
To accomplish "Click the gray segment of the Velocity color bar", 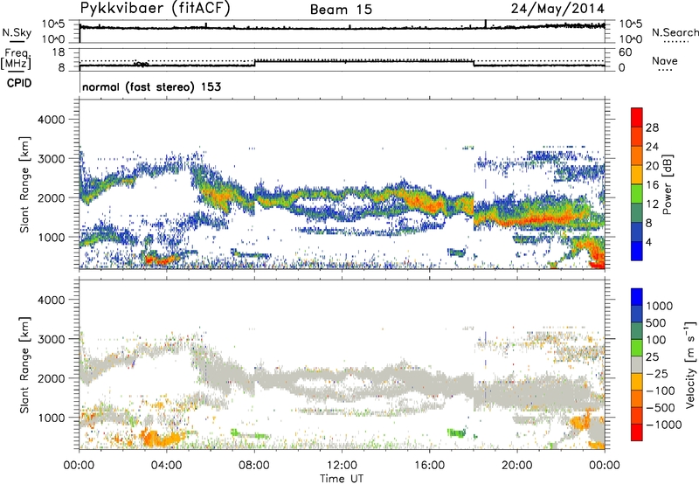I will (x=636, y=365).
